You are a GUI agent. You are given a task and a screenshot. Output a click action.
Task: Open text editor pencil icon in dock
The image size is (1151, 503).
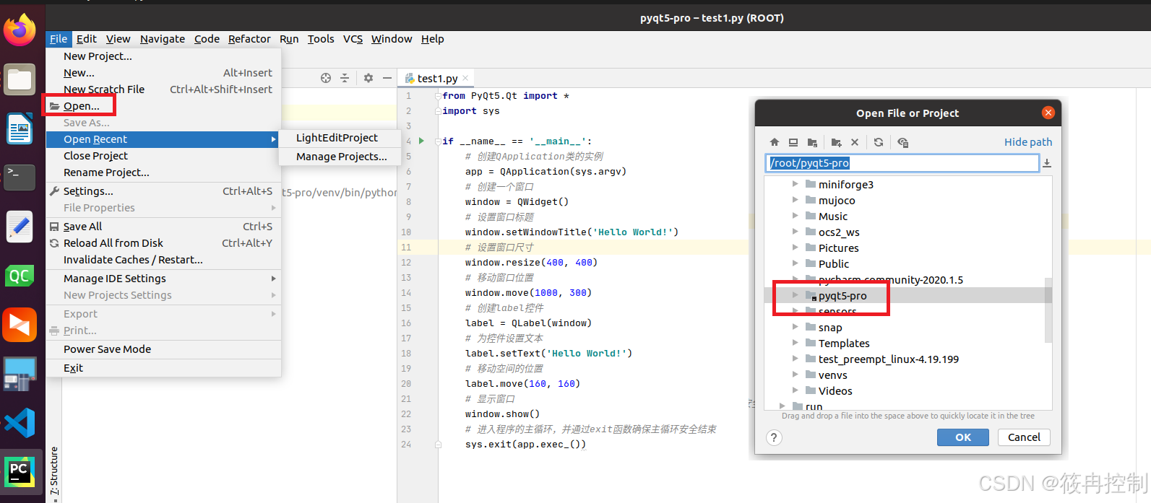point(20,227)
